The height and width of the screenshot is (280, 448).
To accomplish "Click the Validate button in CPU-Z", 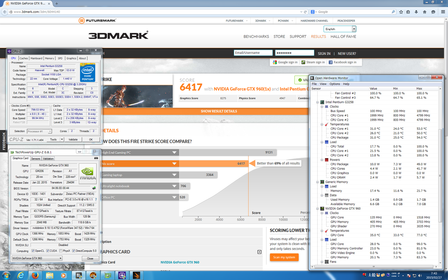I will coord(73,139).
